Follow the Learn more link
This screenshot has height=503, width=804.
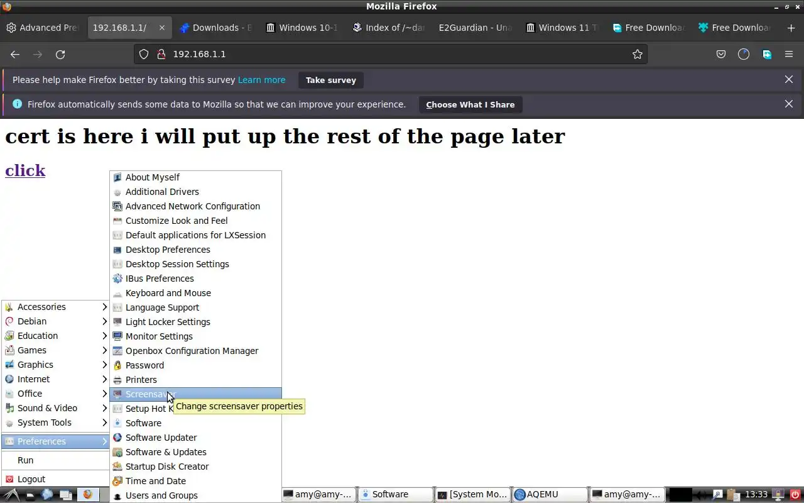coord(261,80)
